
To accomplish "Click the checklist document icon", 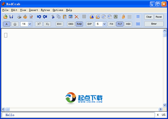I will click(x=31, y=17).
